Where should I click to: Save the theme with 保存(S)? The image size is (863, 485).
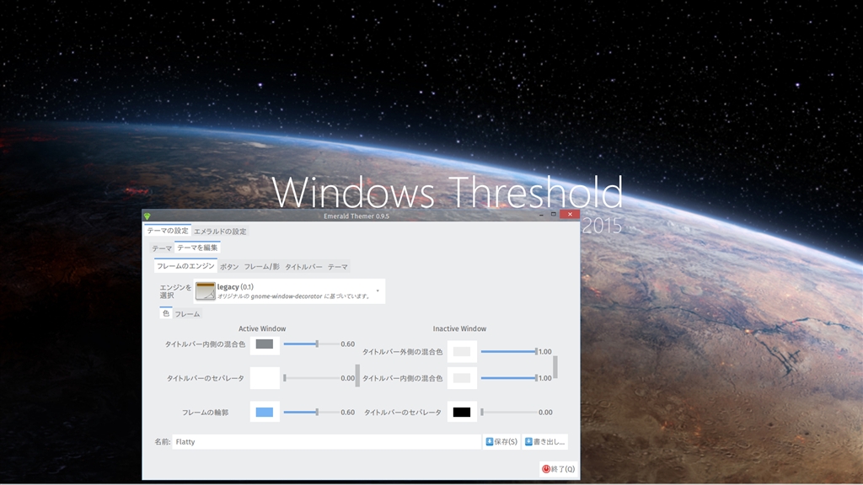coord(501,442)
